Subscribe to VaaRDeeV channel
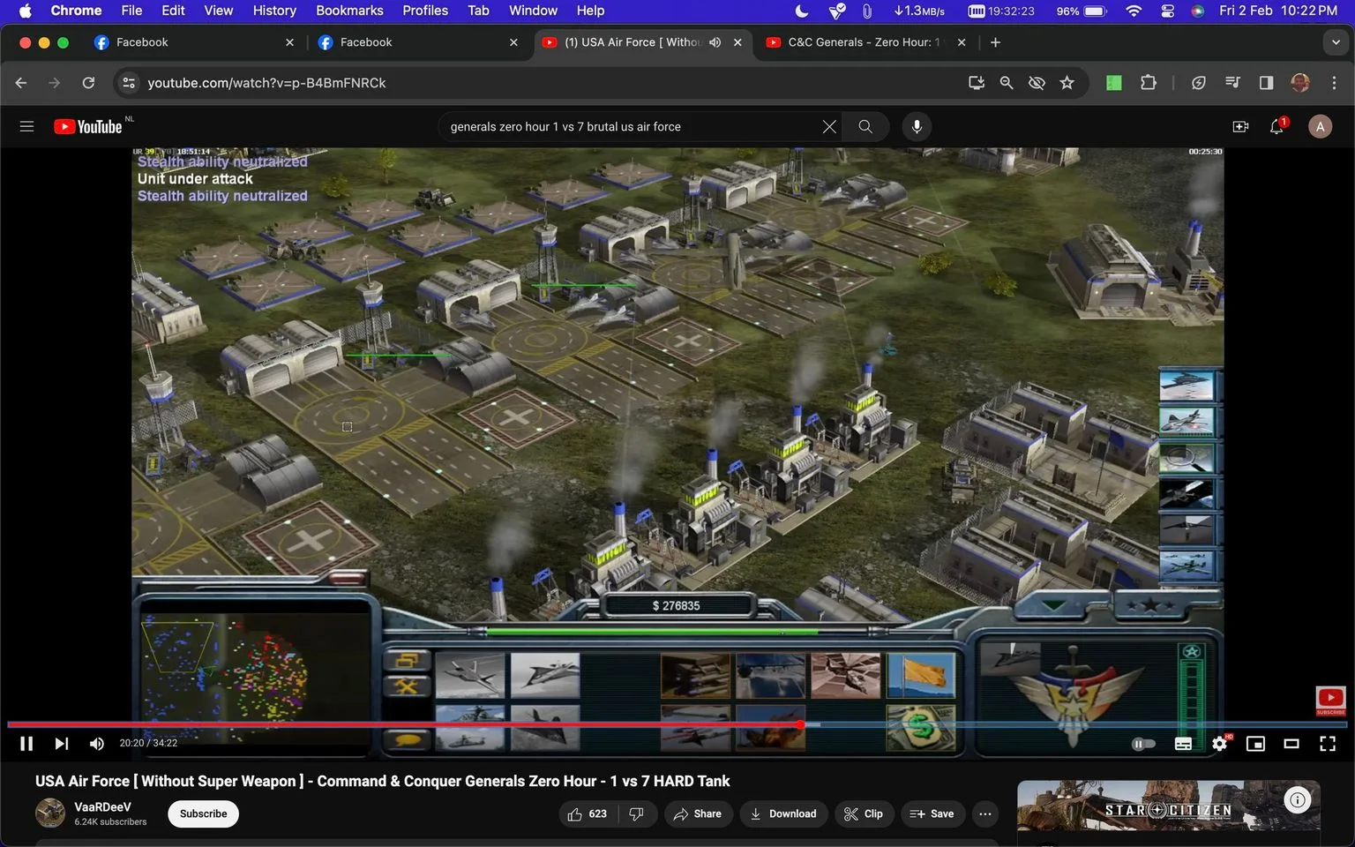The width and height of the screenshot is (1355, 847). point(204,813)
